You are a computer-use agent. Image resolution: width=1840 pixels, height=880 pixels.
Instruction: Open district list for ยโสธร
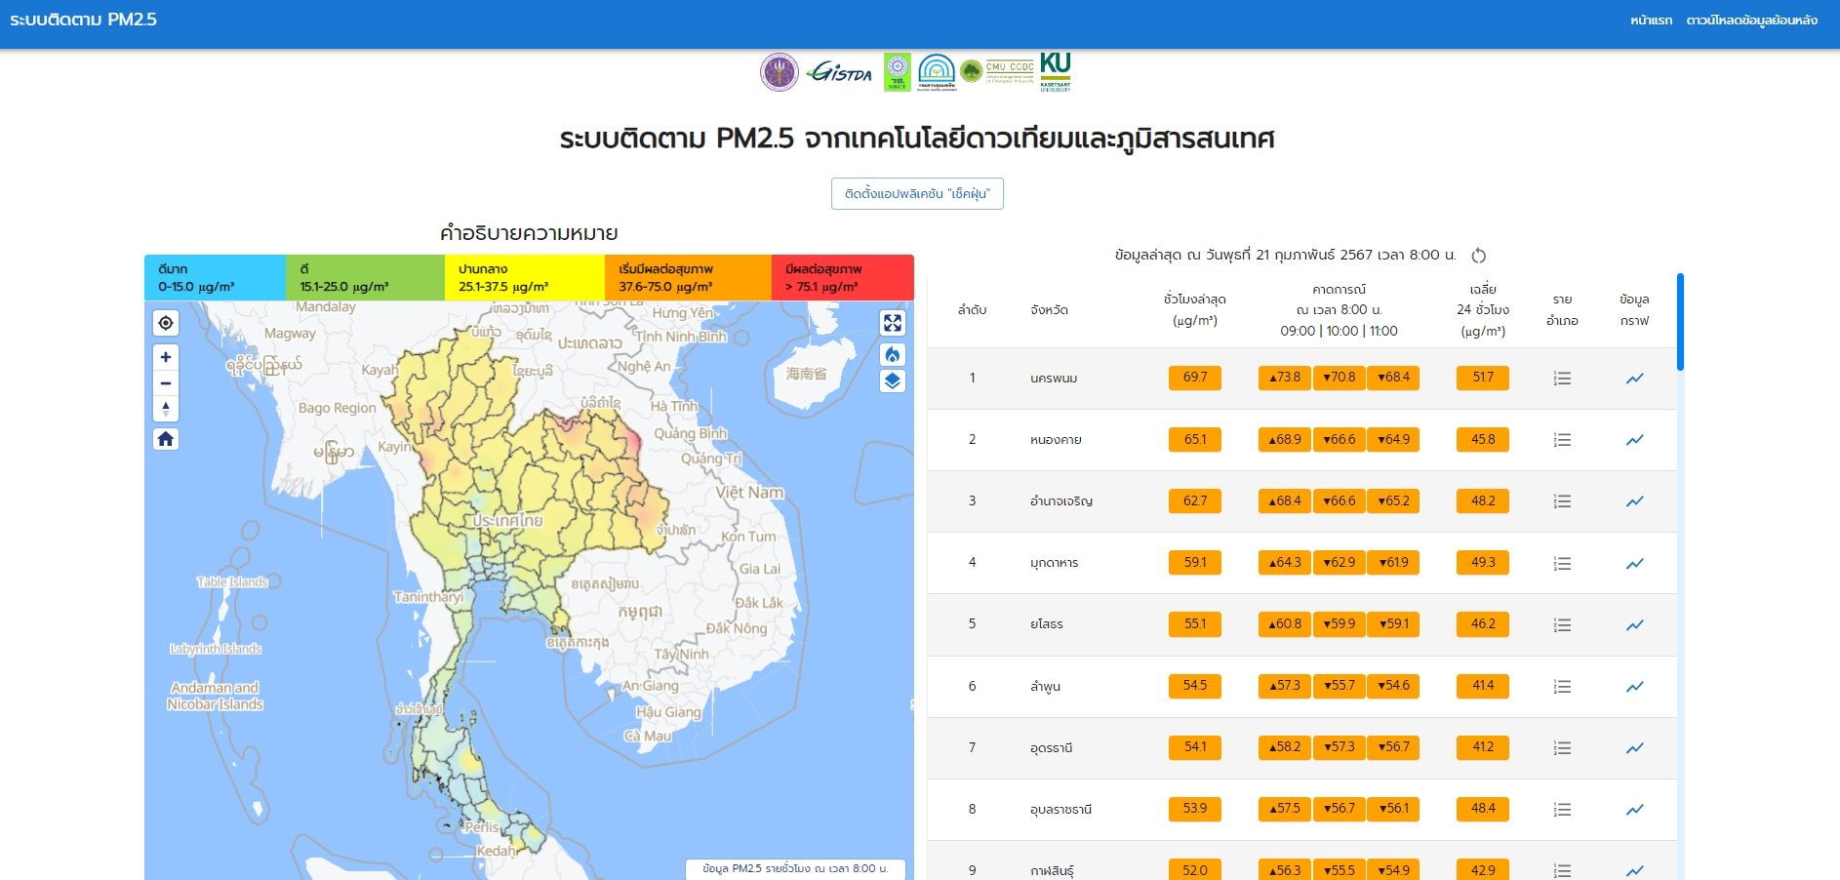1562,625
